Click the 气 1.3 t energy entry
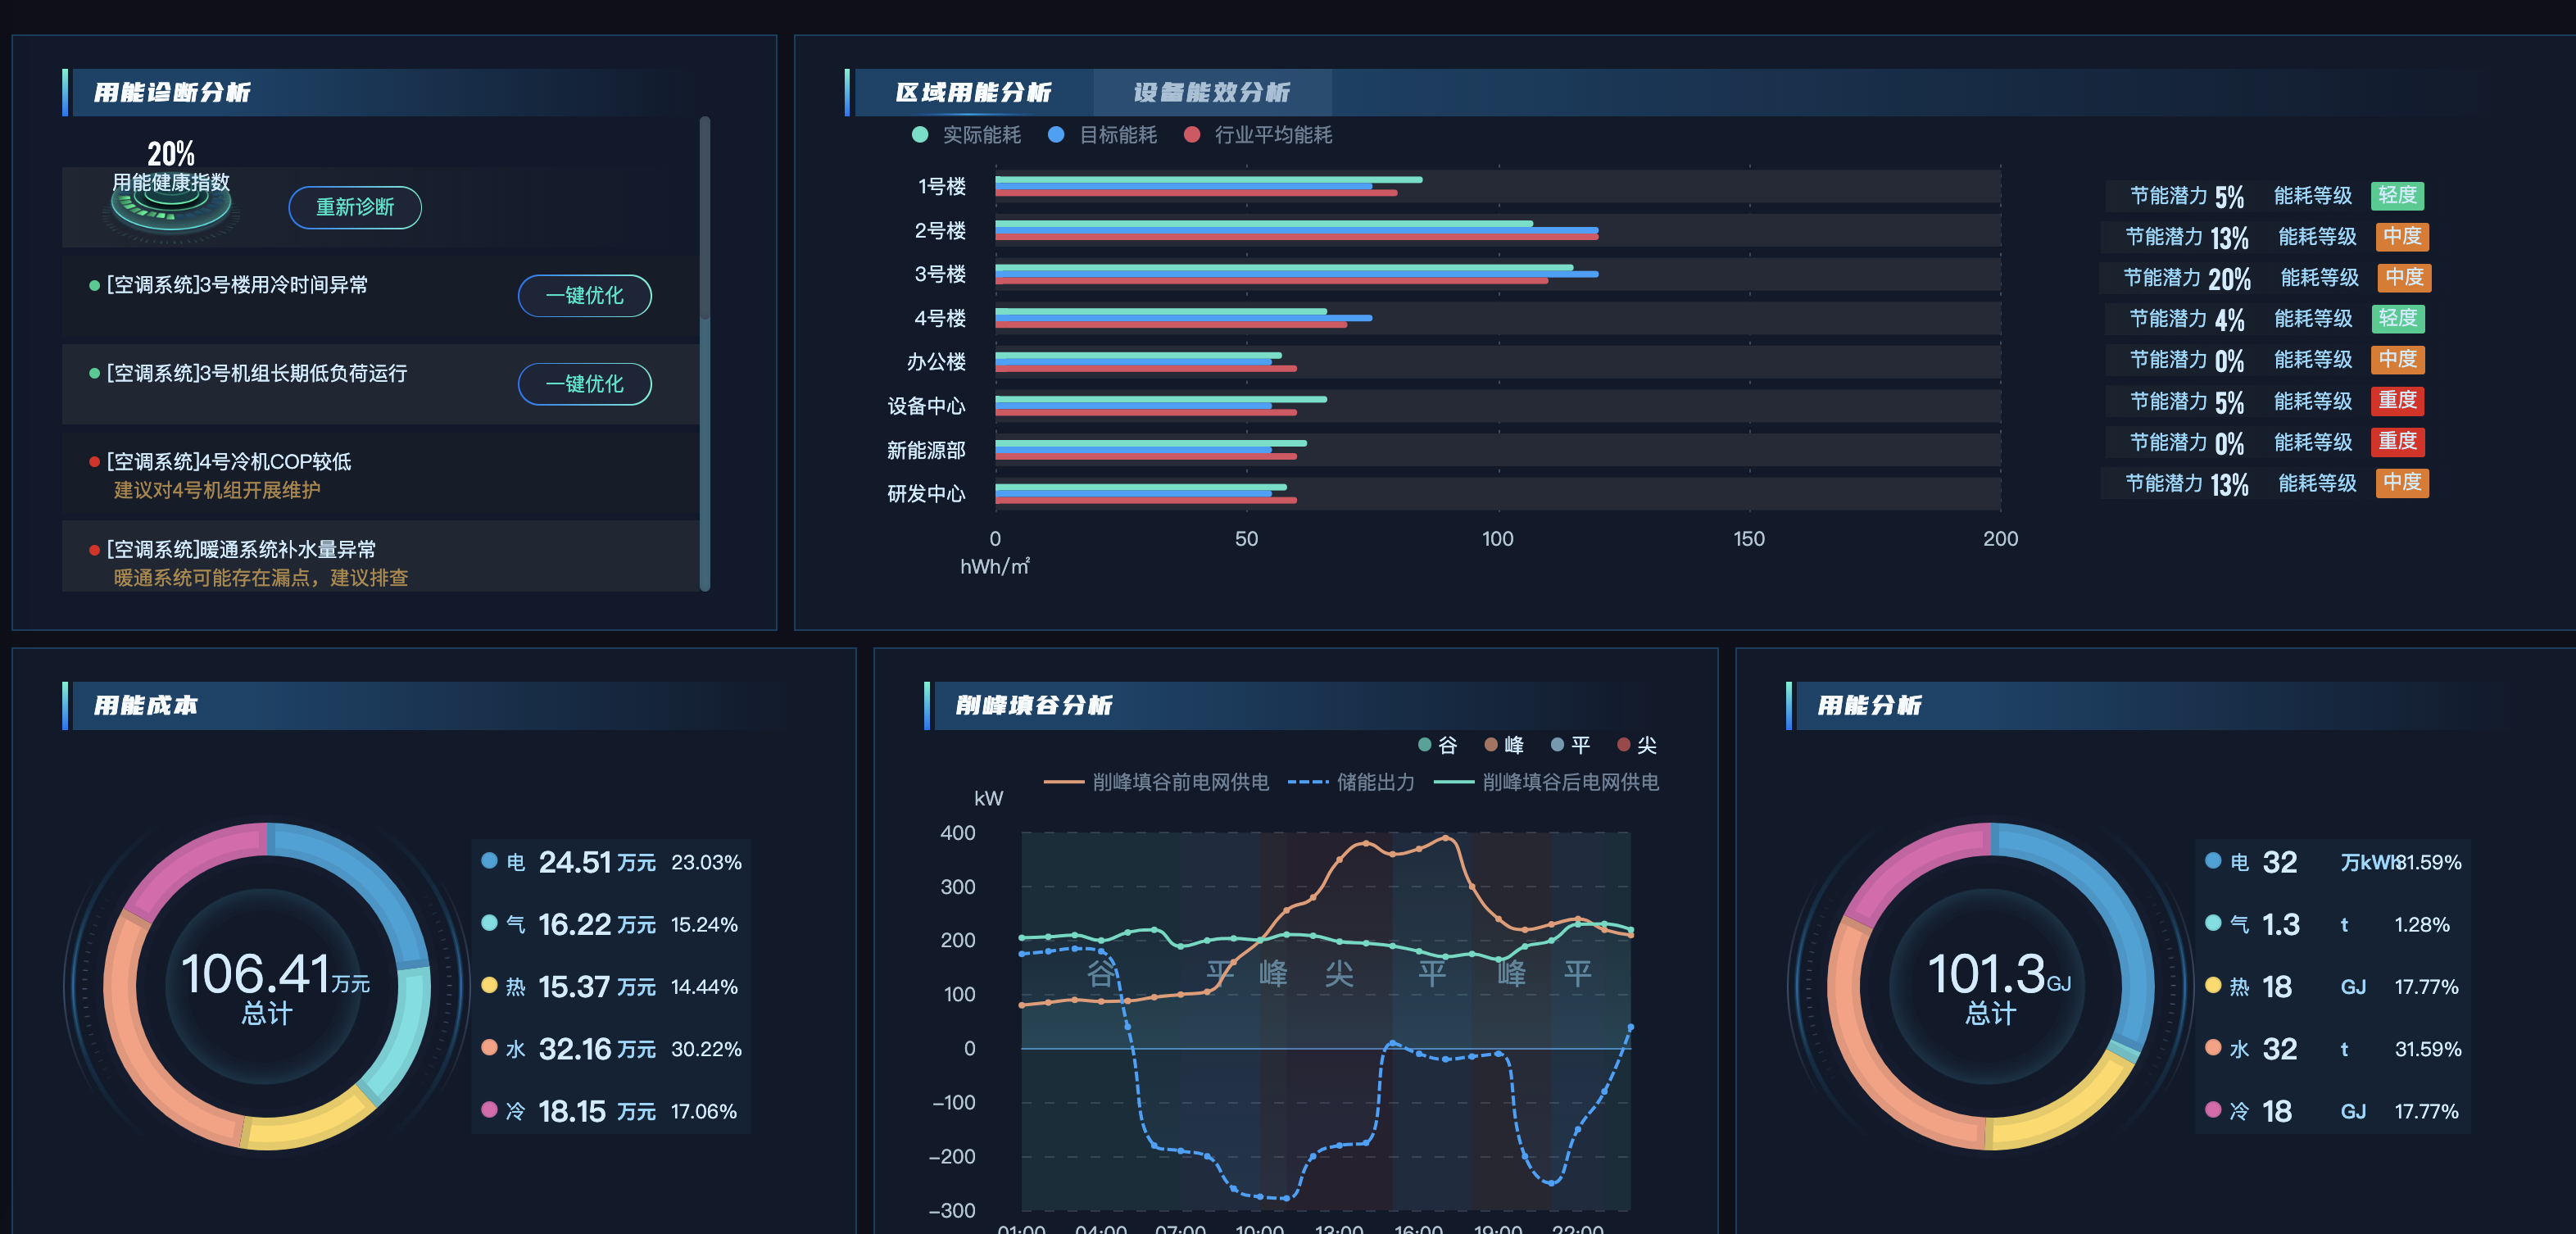Image resolution: width=2576 pixels, height=1234 pixels. click(2333, 924)
